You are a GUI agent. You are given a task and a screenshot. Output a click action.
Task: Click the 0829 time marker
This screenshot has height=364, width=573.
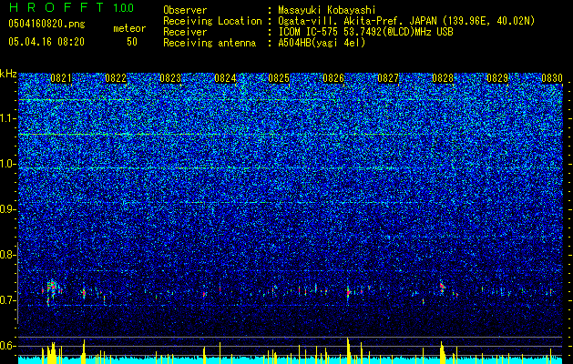point(497,78)
